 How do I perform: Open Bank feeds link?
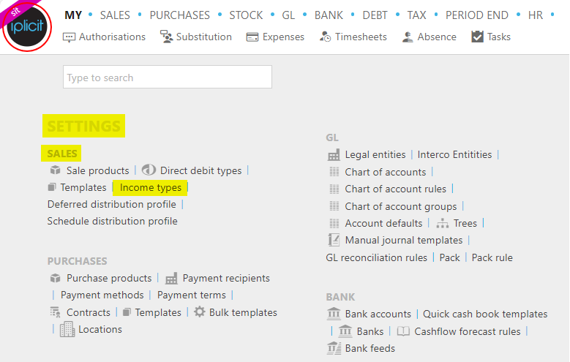(370, 349)
